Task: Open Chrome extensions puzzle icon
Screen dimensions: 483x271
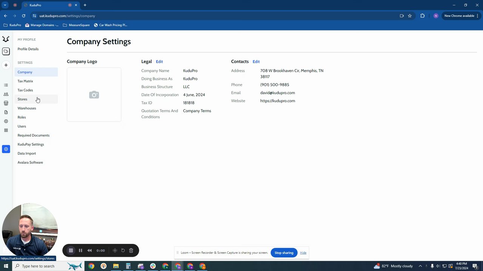Action: point(422,16)
